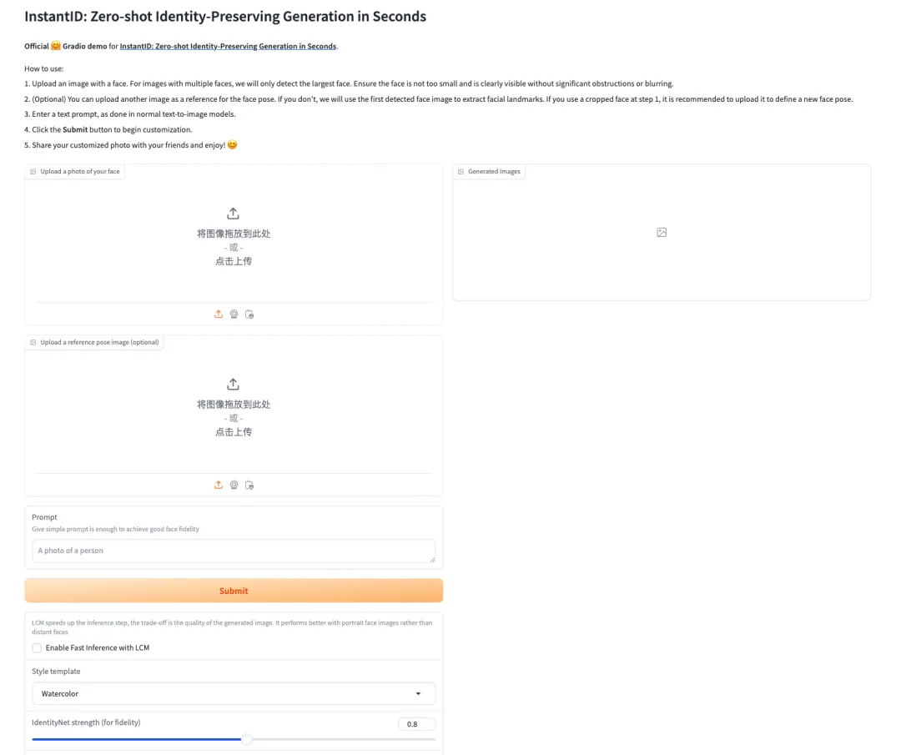Open the InstantID paper link in the header
The height and width of the screenshot is (755, 901).
pyautogui.click(x=228, y=47)
